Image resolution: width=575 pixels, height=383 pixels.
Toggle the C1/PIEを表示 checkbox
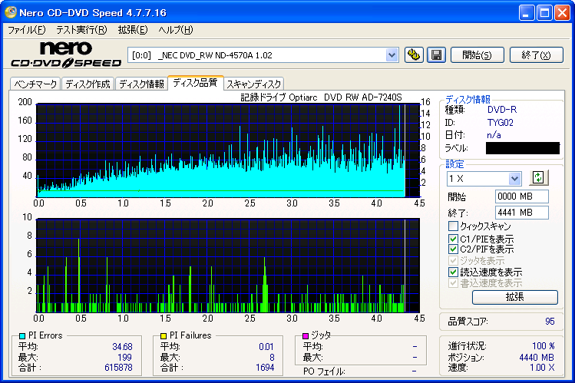coord(453,239)
